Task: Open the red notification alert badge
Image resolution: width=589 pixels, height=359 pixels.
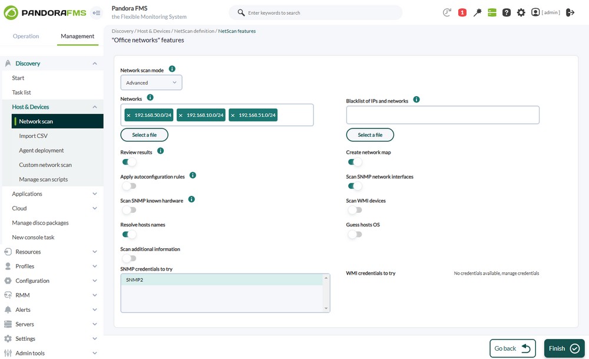Action: point(462,12)
